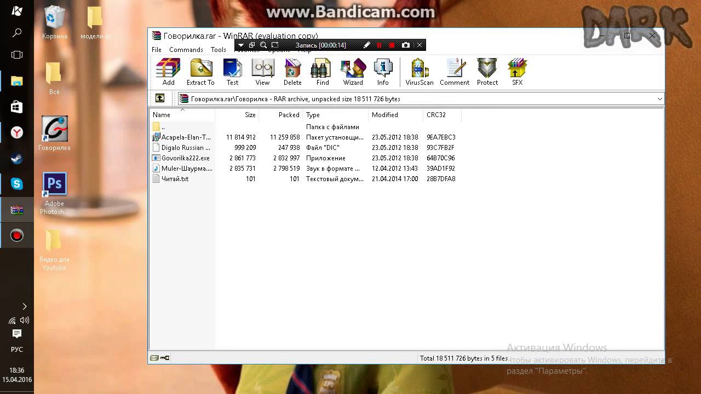The width and height of the screenshot is (701, 394).
Task: Sort by the Size column header
Action: (x=237, y=115)
